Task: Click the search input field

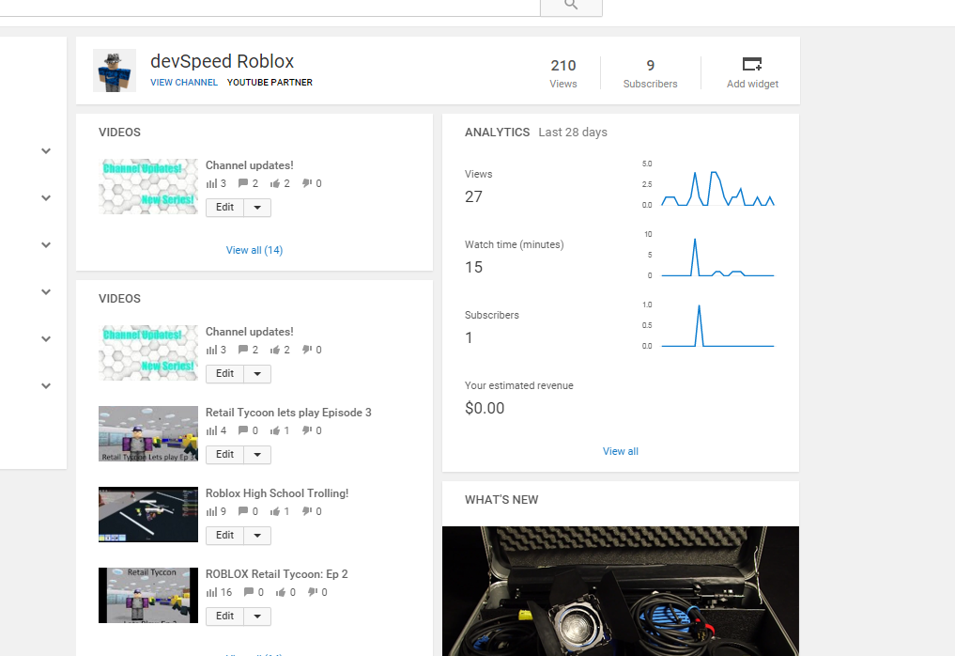Action: 270,8
